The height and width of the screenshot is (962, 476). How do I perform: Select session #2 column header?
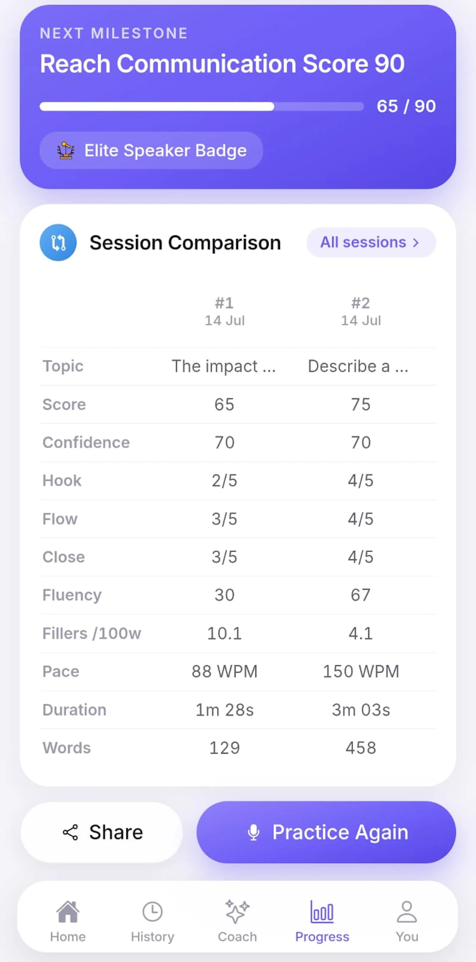click(x=361, y=311)
